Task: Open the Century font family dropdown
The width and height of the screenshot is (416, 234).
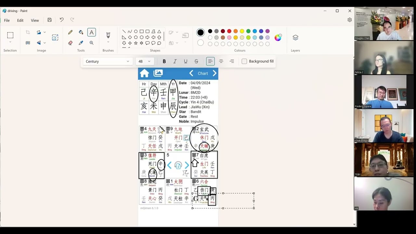Action: click(108, 61)
